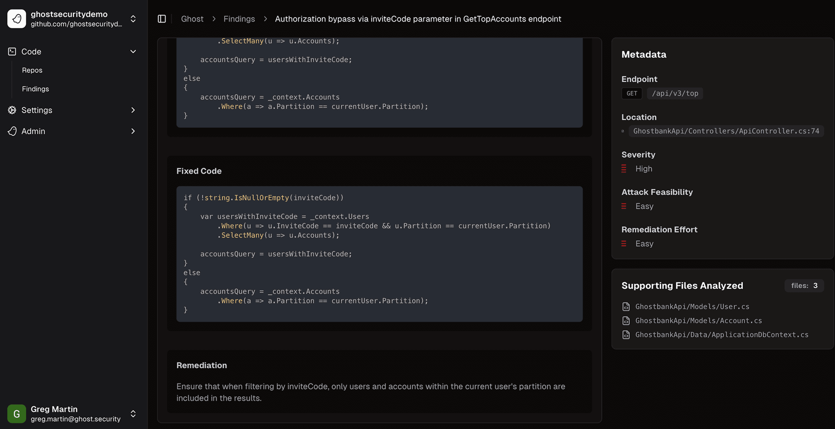Click the Code section icon
Screen dimensions: 835x429
click(12, 51)
